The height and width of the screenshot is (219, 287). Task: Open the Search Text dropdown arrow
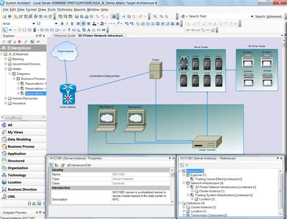252,16
